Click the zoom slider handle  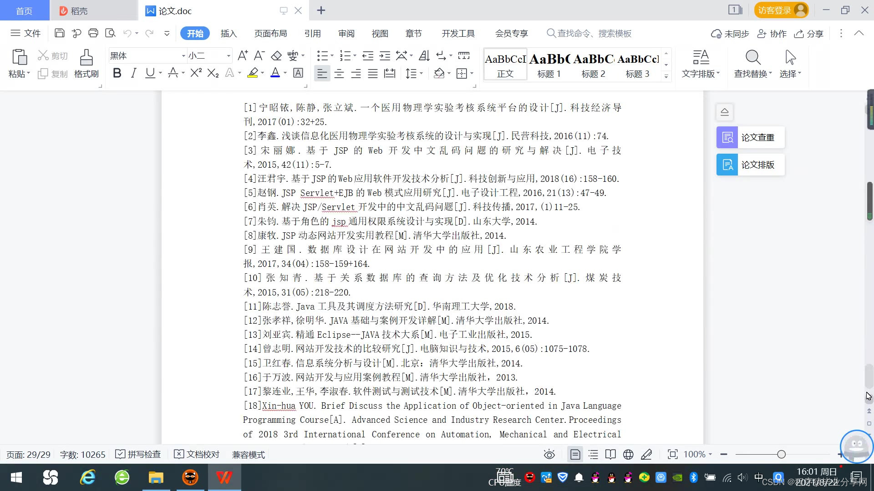coord(782,455)
